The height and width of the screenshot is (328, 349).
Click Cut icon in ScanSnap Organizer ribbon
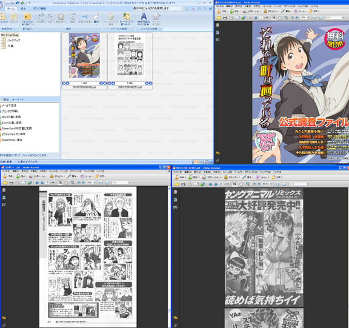(41, 17)
